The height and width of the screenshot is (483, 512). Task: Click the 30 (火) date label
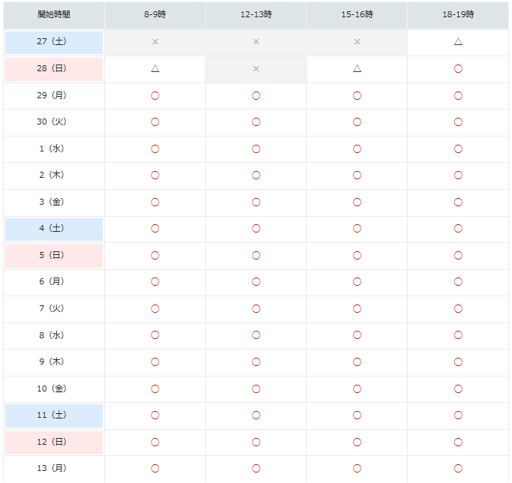point(52,122)
